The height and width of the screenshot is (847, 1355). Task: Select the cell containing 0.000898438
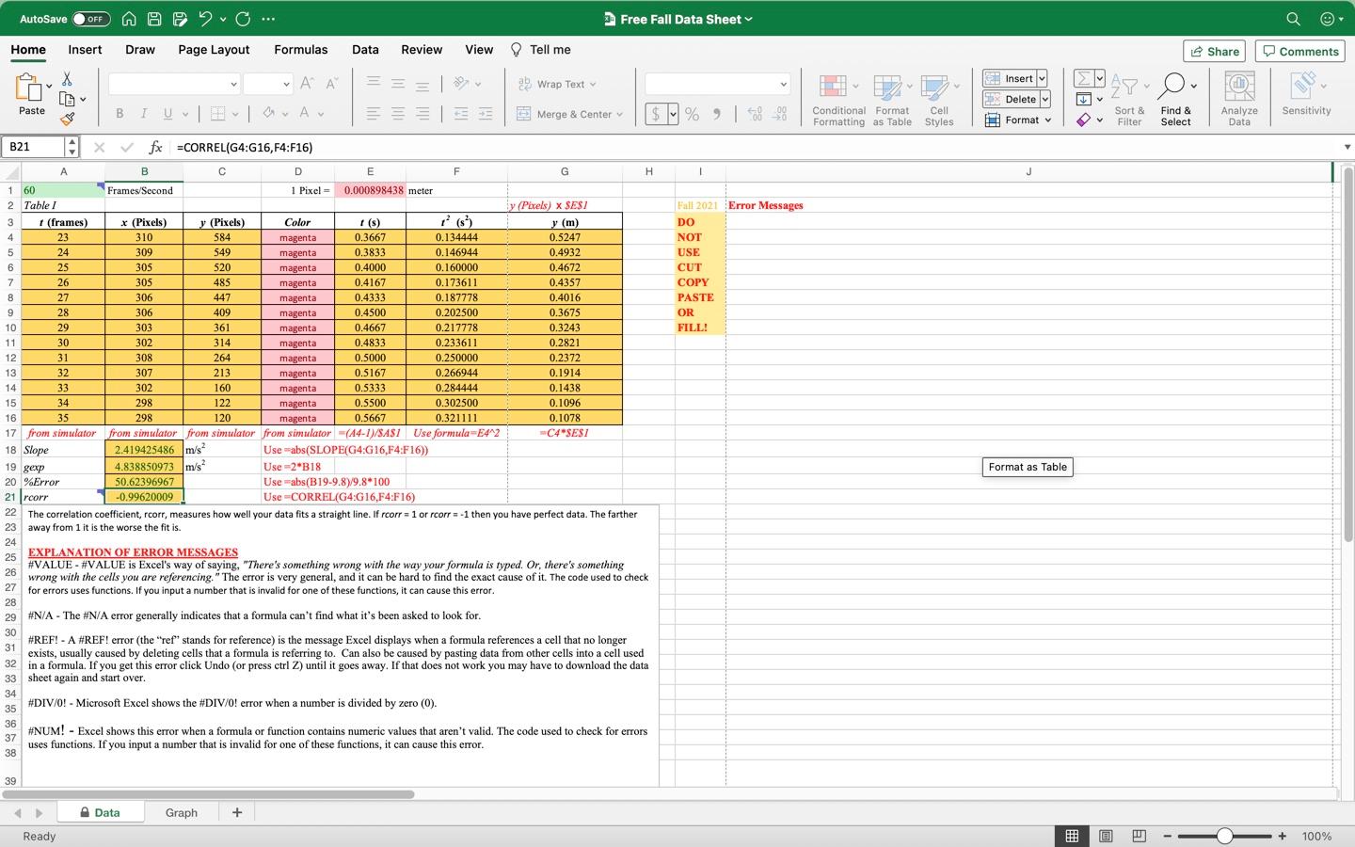370,190
